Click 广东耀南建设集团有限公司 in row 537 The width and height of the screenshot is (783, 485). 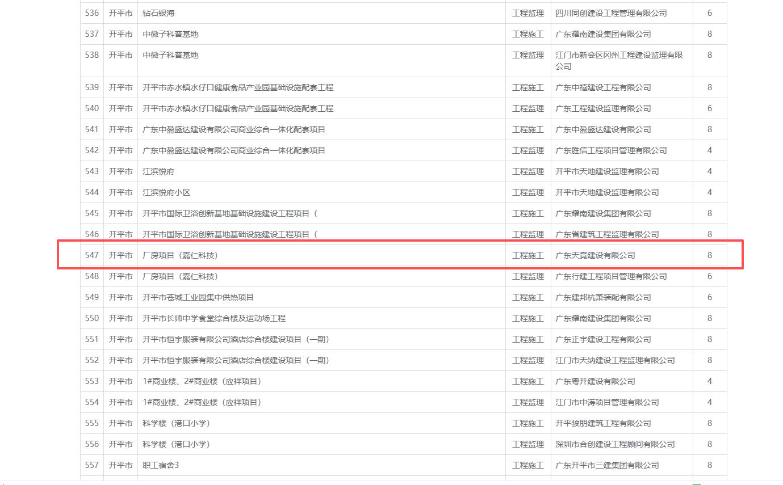(x=603, y=34)
